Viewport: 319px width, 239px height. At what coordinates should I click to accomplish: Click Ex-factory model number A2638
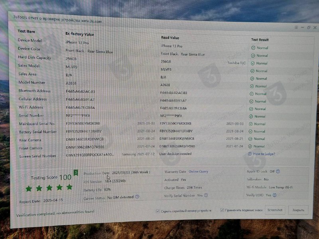(71, 83)
